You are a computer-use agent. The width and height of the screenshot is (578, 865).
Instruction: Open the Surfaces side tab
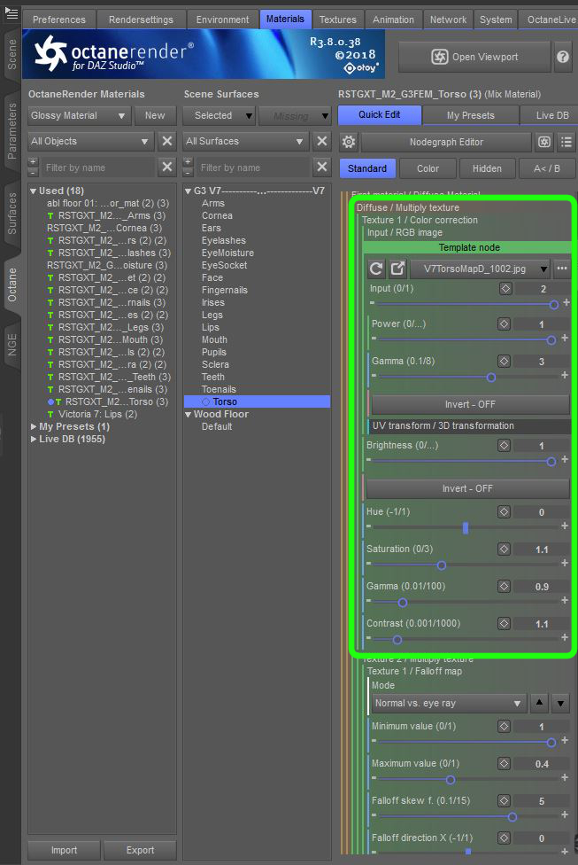12,214
